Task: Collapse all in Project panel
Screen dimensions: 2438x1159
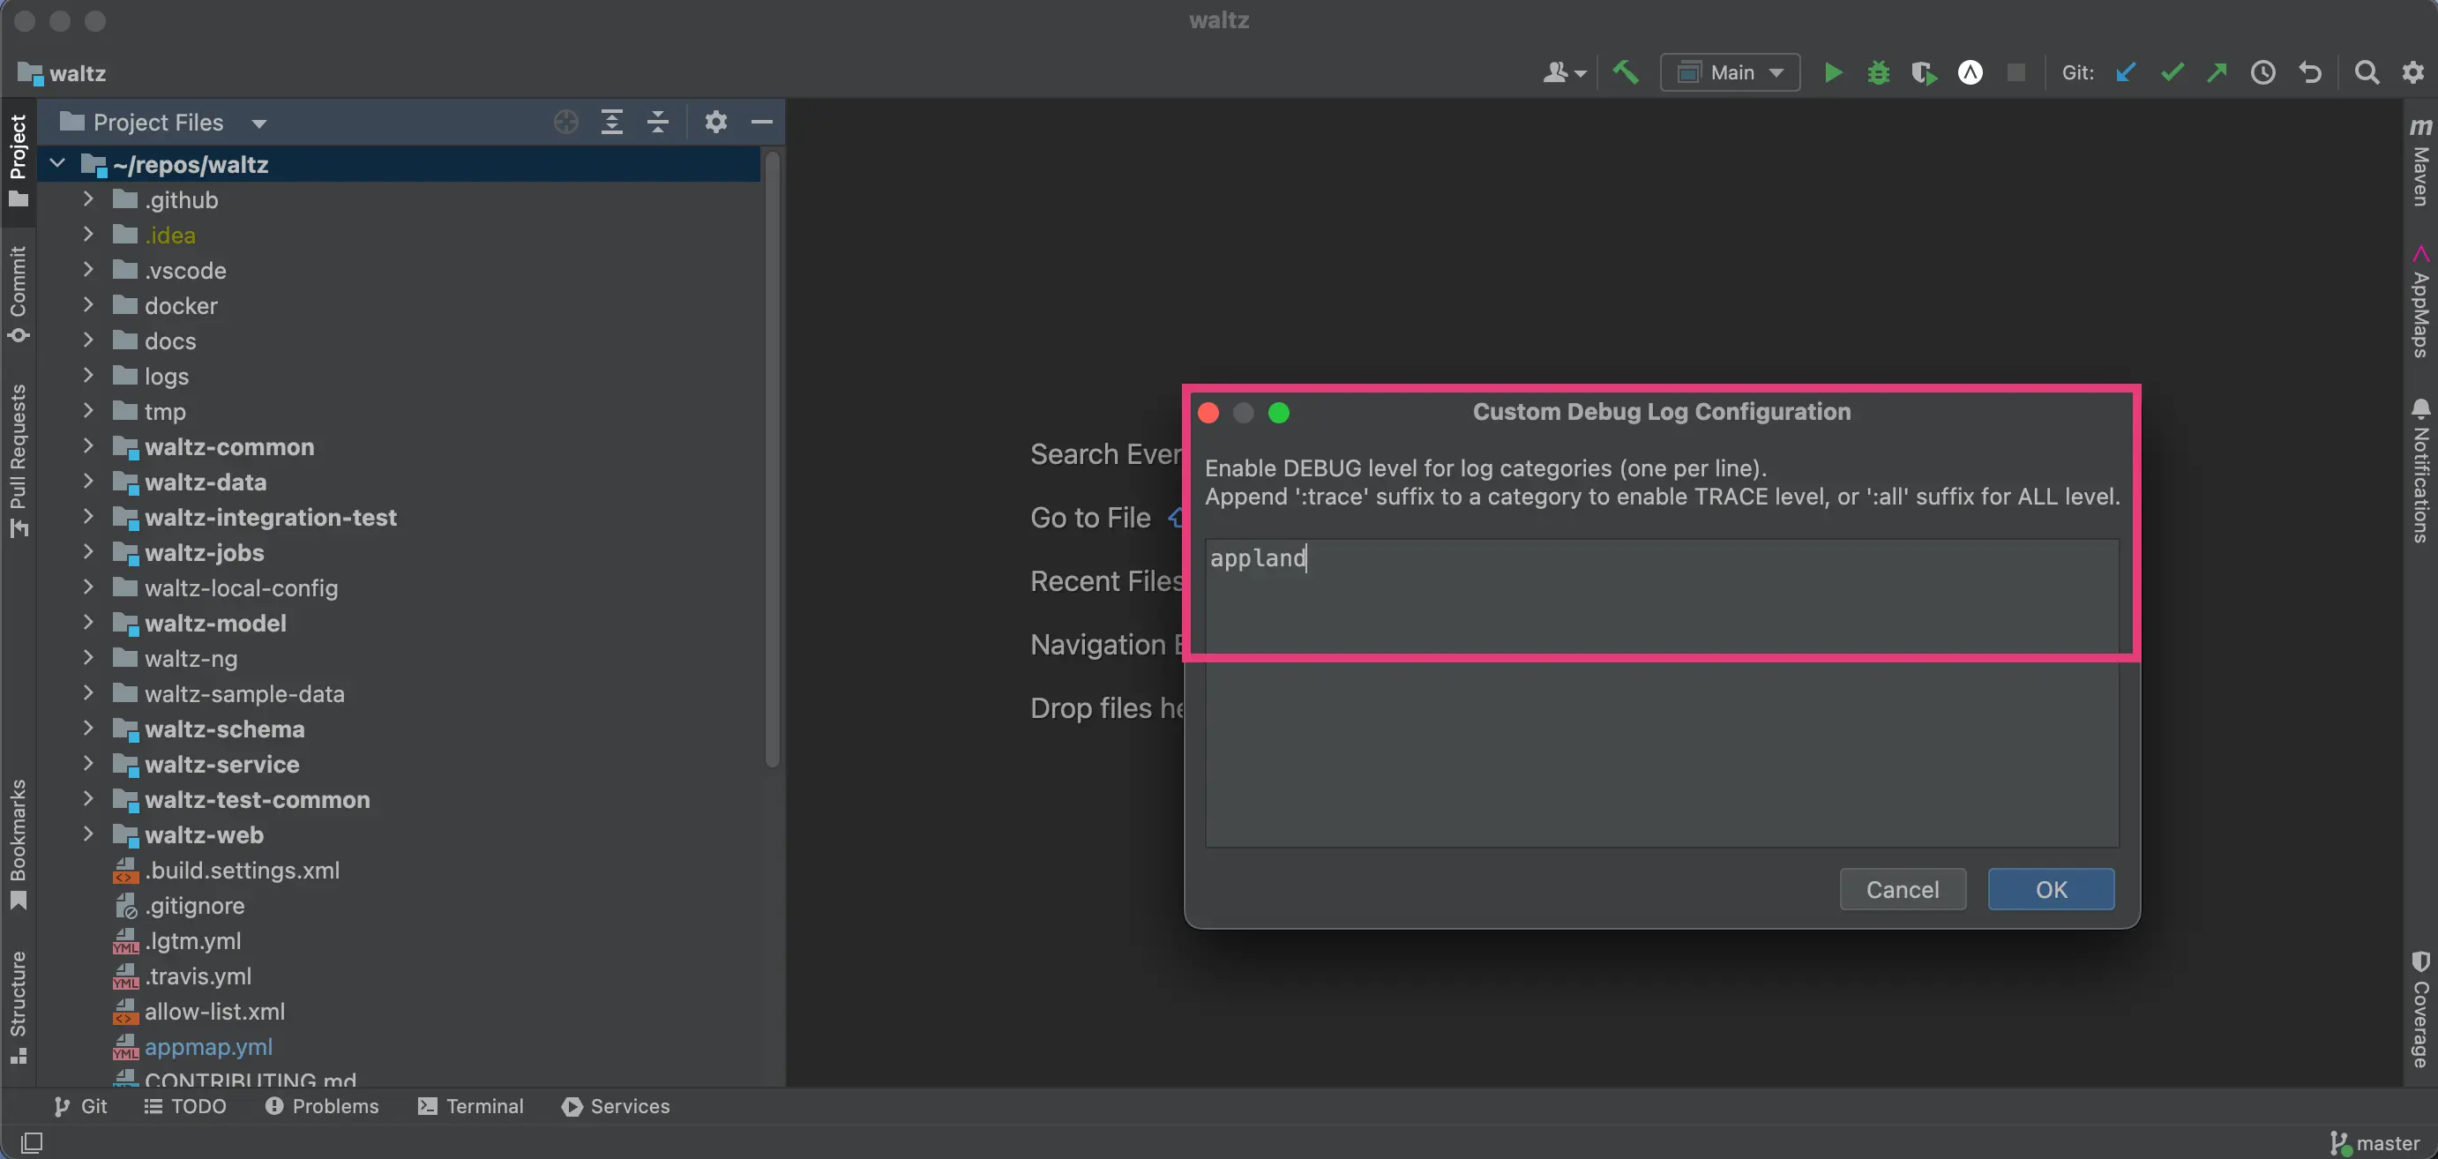Action: click(x=658, y=122)
